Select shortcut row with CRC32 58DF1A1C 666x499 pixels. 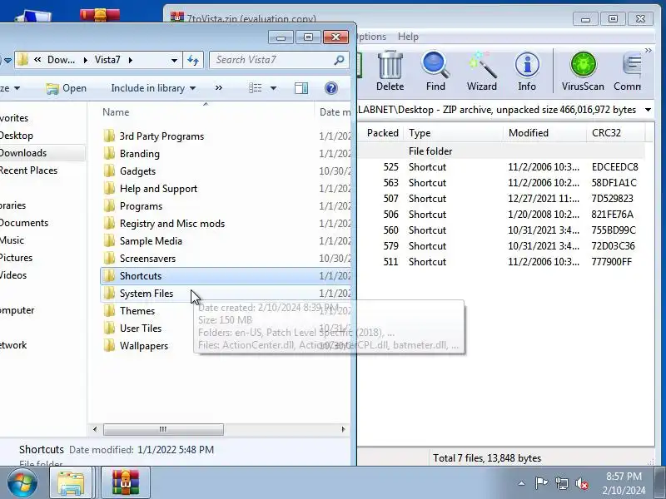tap(501, 183)
